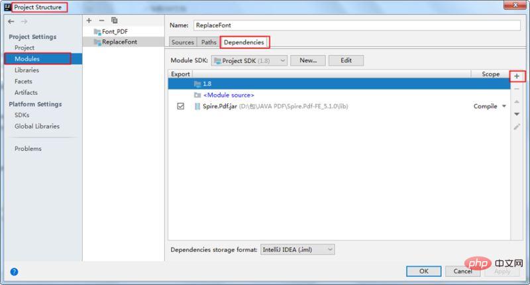Viewport: 530px width, 285px height.
Task: Open Dependencies storage format dropdown
Action: point(297,249)
